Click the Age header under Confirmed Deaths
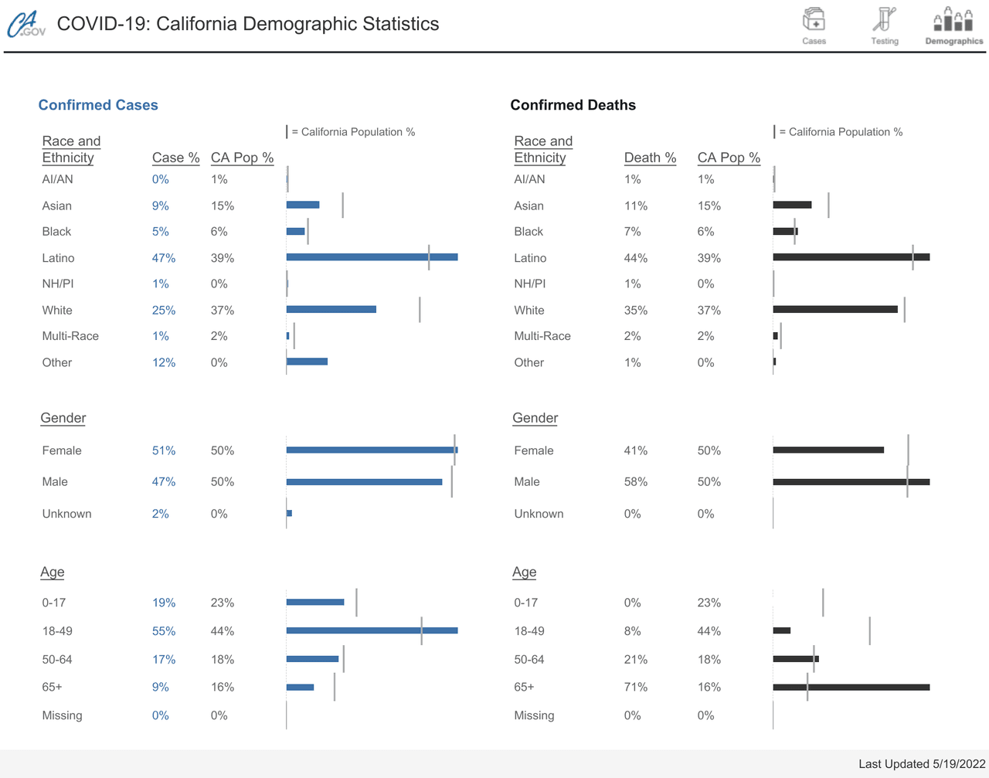The width and height of the screenshot is (989, 778). (x=524, y=572)
